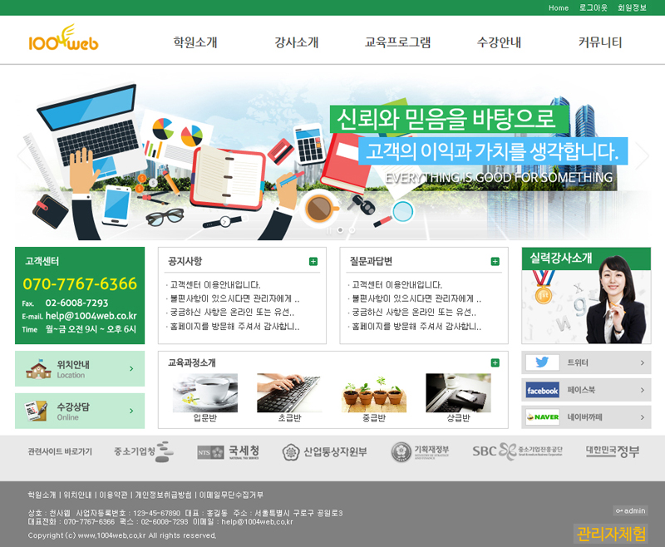The image size is (665, 547).
Task: Click the 관리자체험 button
Action: pyautogui.click(x=610, y=533)
